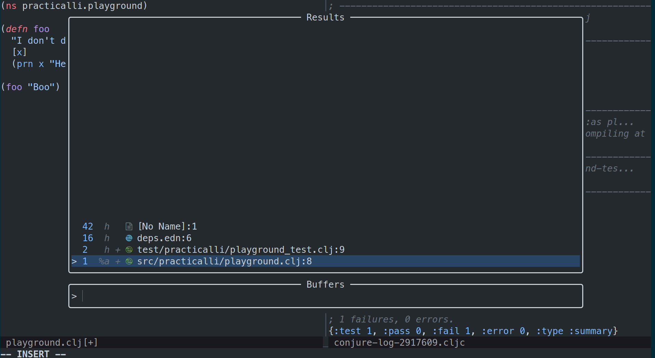Click the 'nd-tes...' text in the log pane
The height and width of the screenshot is (358, 655).
coord(610,168)
